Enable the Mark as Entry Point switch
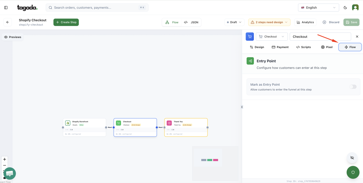This screenshot has height=183, width=363. pos(353,87)
